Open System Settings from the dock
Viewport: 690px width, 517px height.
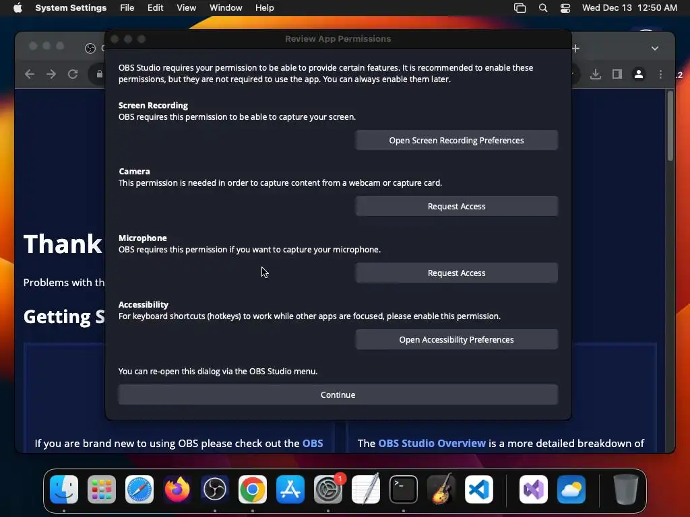[328, 489]
